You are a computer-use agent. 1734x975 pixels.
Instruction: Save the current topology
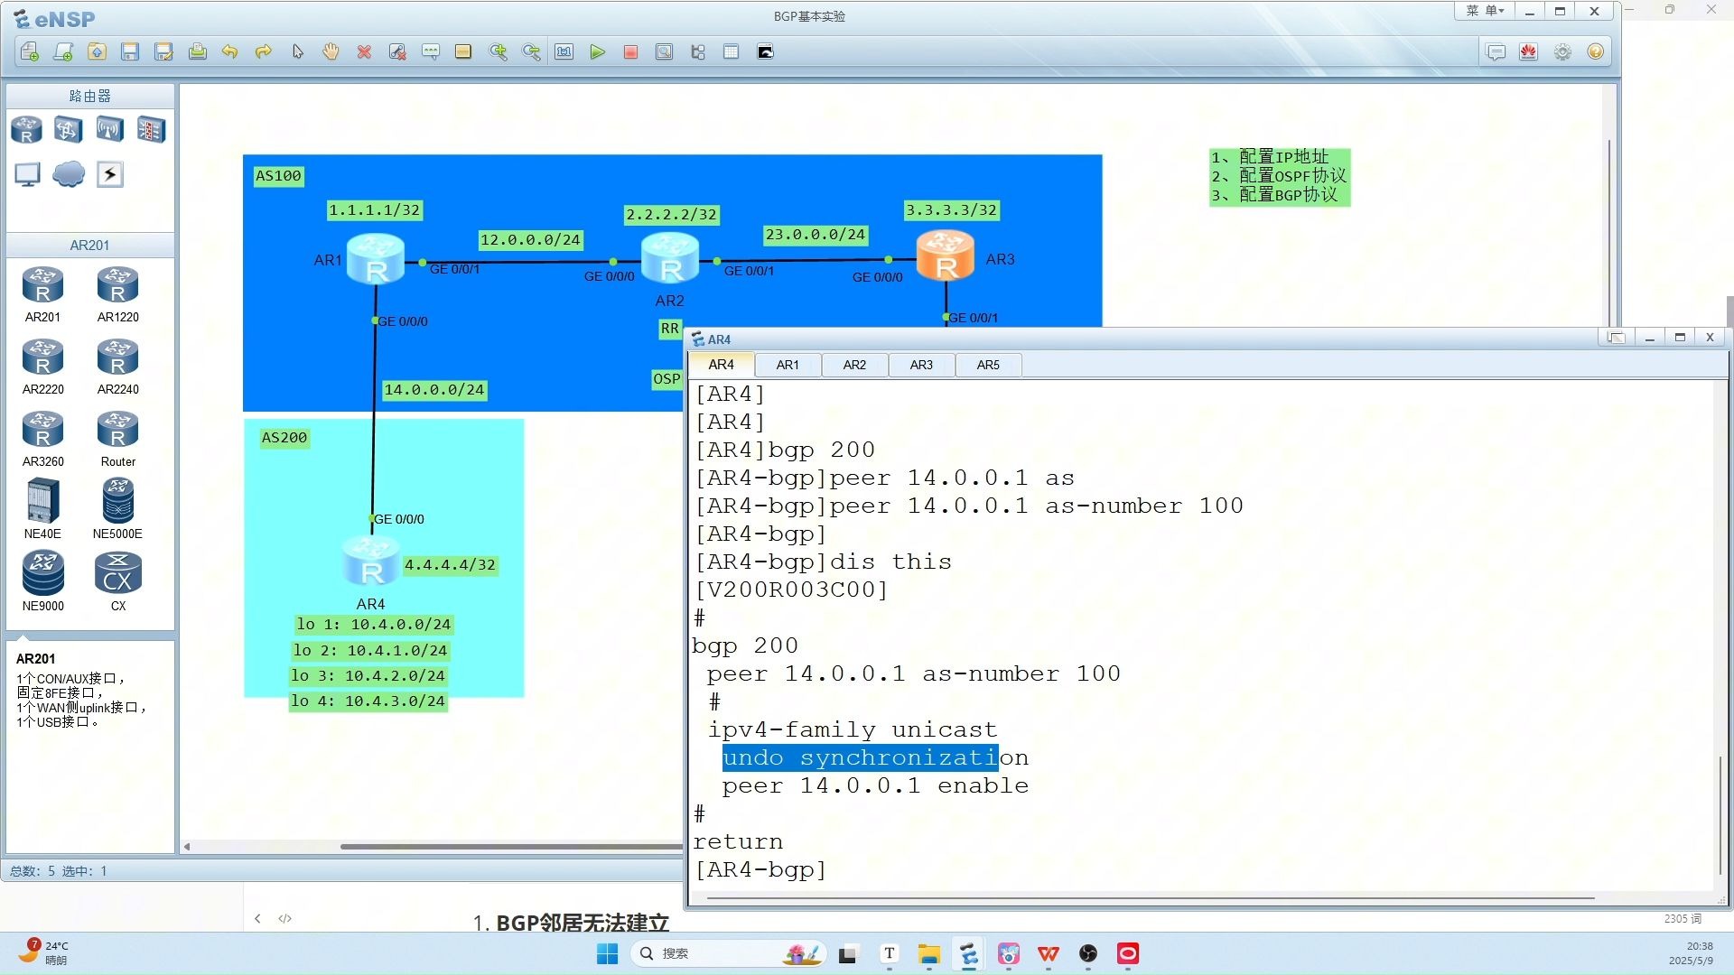(x=130, y=52)
